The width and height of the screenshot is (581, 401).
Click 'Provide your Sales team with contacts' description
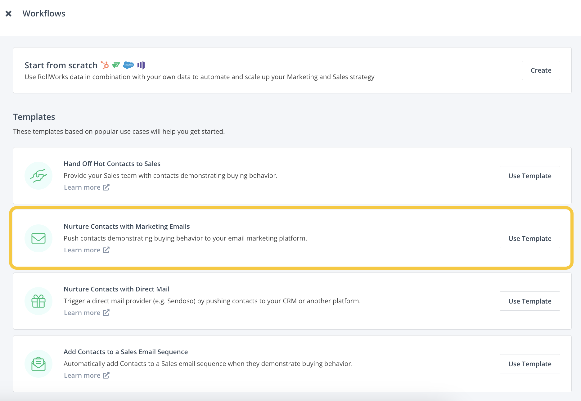[x=170, y=176]
